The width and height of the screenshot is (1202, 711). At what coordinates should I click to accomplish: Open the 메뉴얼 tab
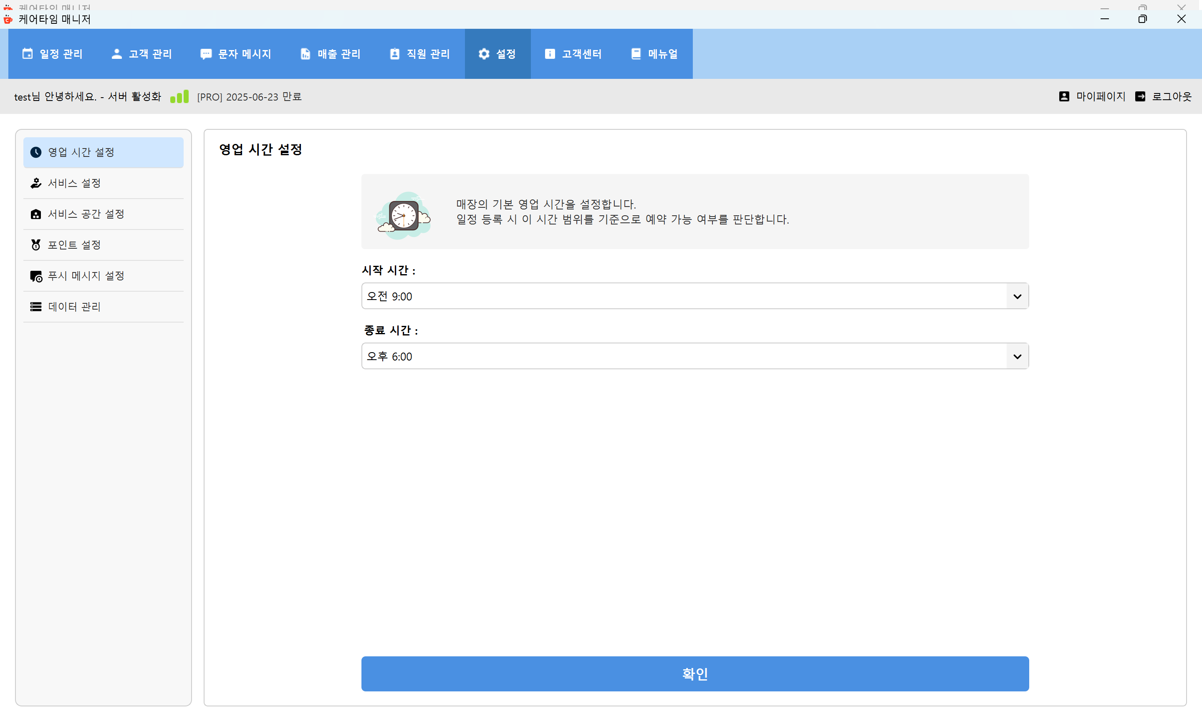point(654,54)
